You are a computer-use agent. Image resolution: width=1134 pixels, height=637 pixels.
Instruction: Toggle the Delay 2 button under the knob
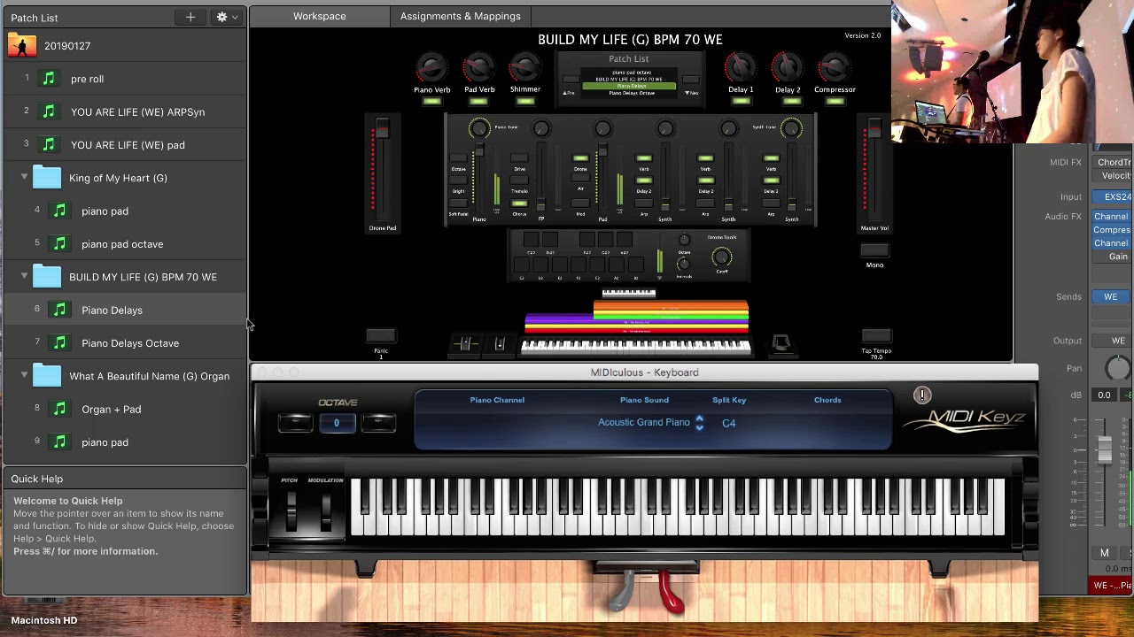788,102
